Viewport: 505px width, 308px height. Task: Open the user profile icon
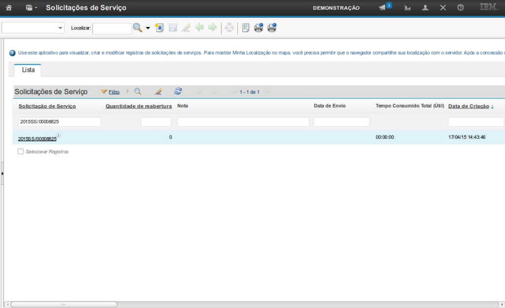[x=425, y=8]
